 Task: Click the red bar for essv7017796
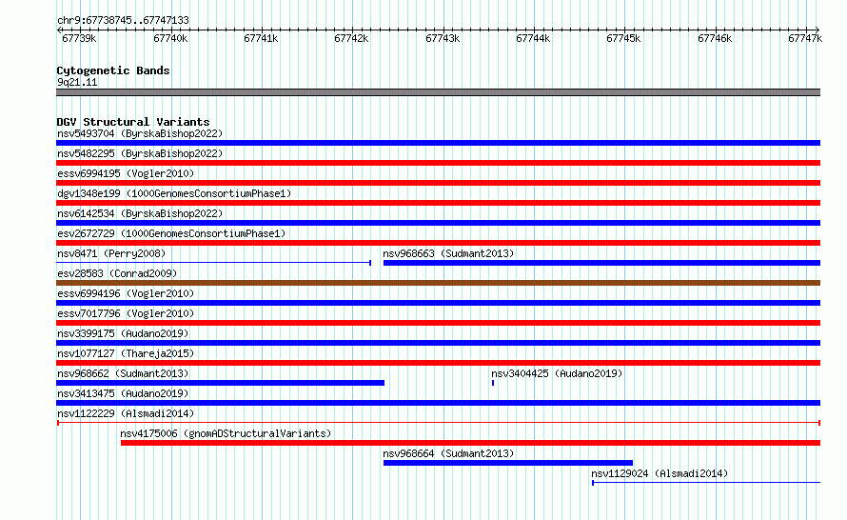(x=438, y=323)
